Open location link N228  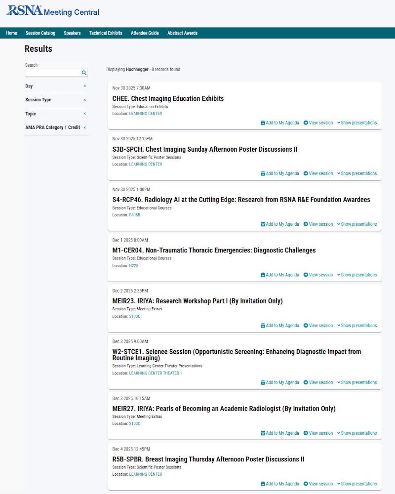coord(133,266)
